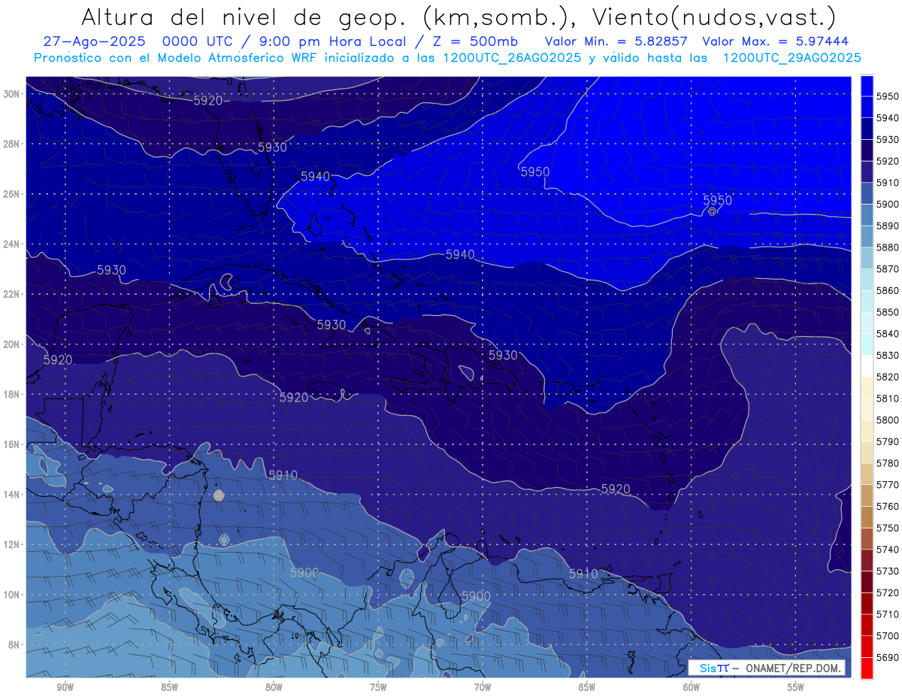Pick the white swatch between 5820 and 5830

[x=867, y=366]
